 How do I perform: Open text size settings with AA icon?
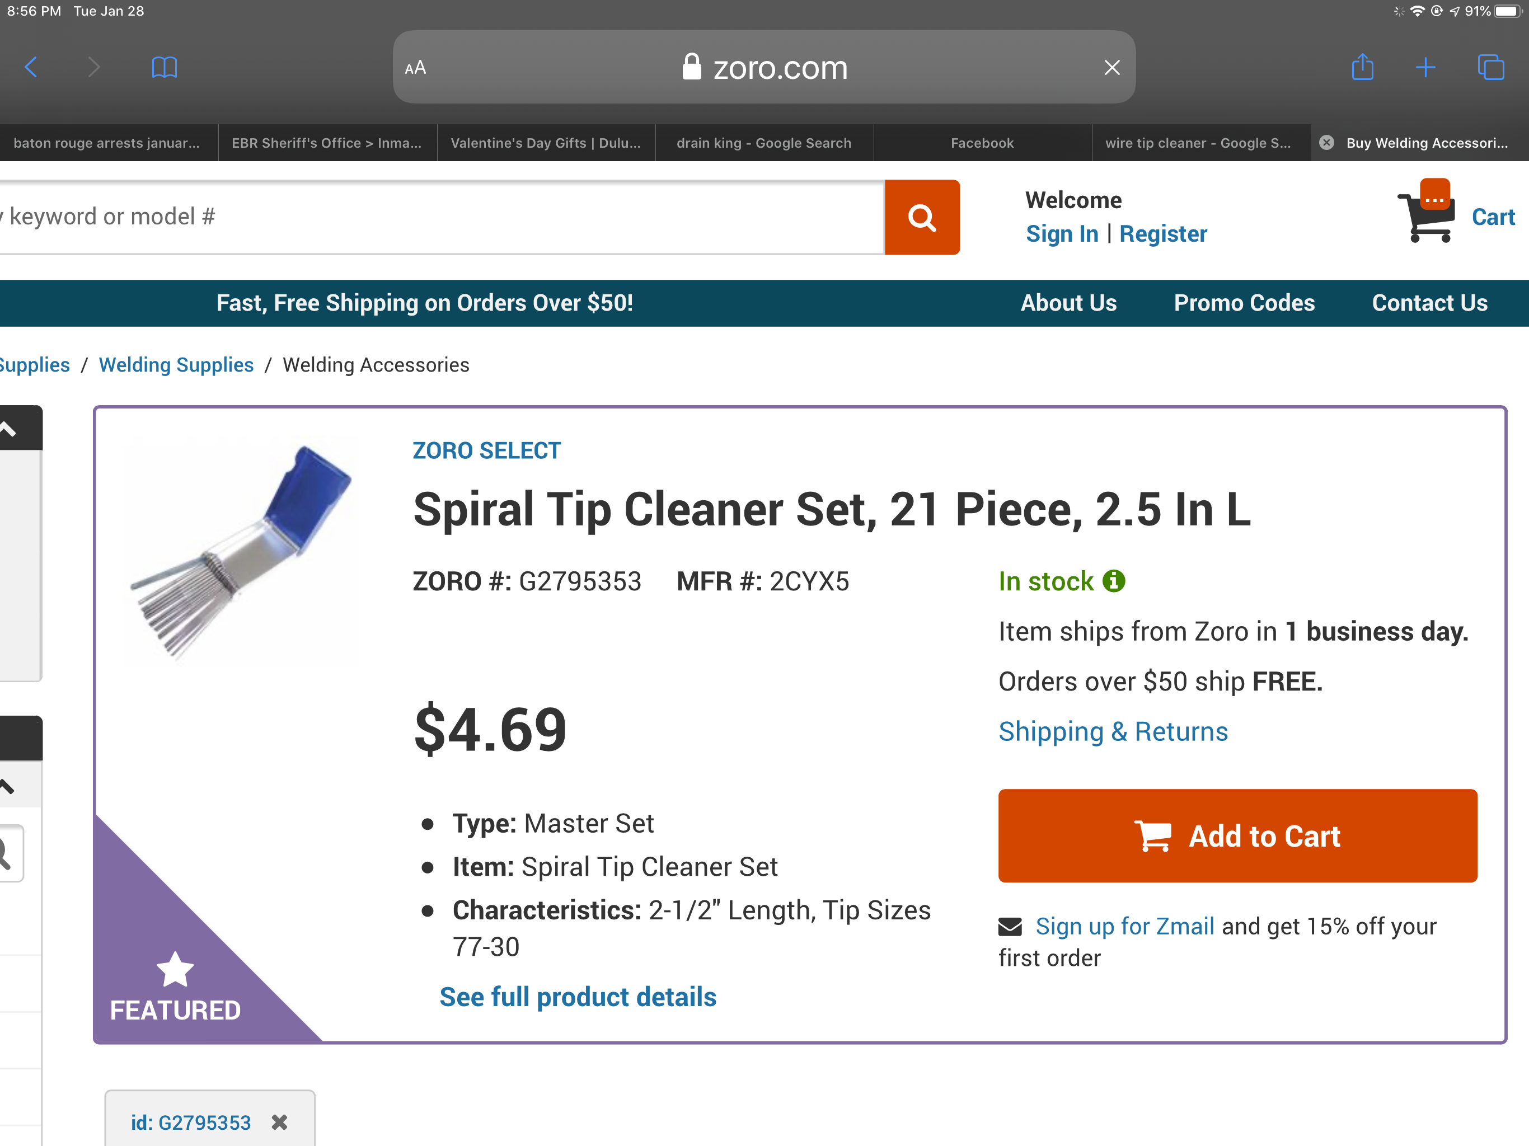tap(415, 67)
